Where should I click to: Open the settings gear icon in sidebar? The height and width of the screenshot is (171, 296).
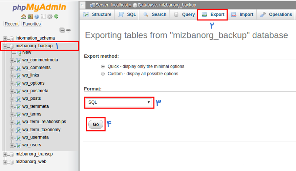coord(50,17)
